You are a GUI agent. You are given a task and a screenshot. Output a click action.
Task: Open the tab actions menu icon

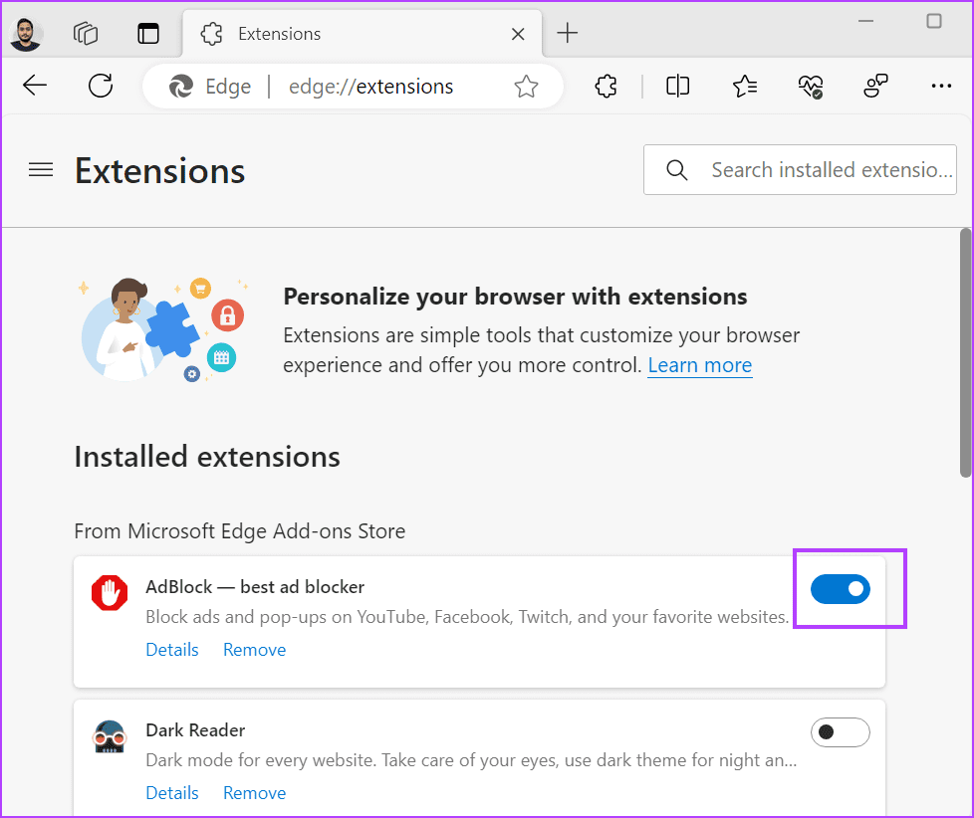point(147,34)
